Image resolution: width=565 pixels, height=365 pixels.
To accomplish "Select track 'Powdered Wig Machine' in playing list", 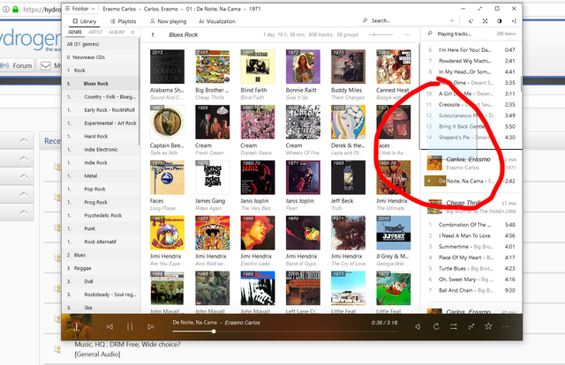I will [471, 61].
